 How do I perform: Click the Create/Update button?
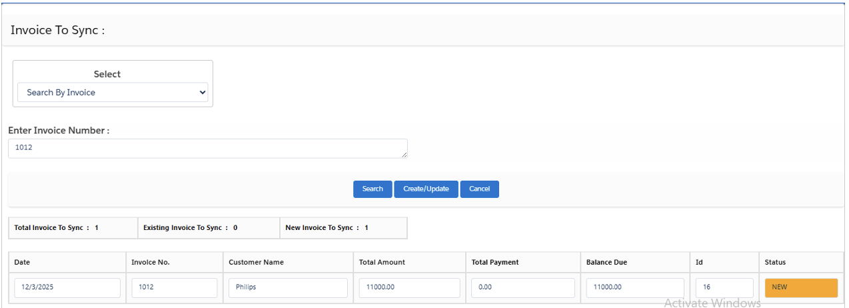click(x=426, y=189)
